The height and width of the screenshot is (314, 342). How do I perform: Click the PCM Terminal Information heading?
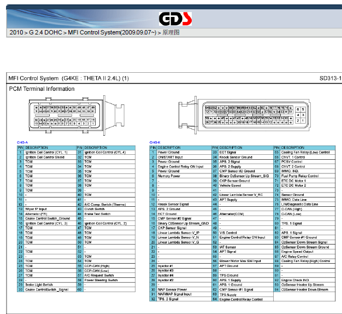pos(42,89)
